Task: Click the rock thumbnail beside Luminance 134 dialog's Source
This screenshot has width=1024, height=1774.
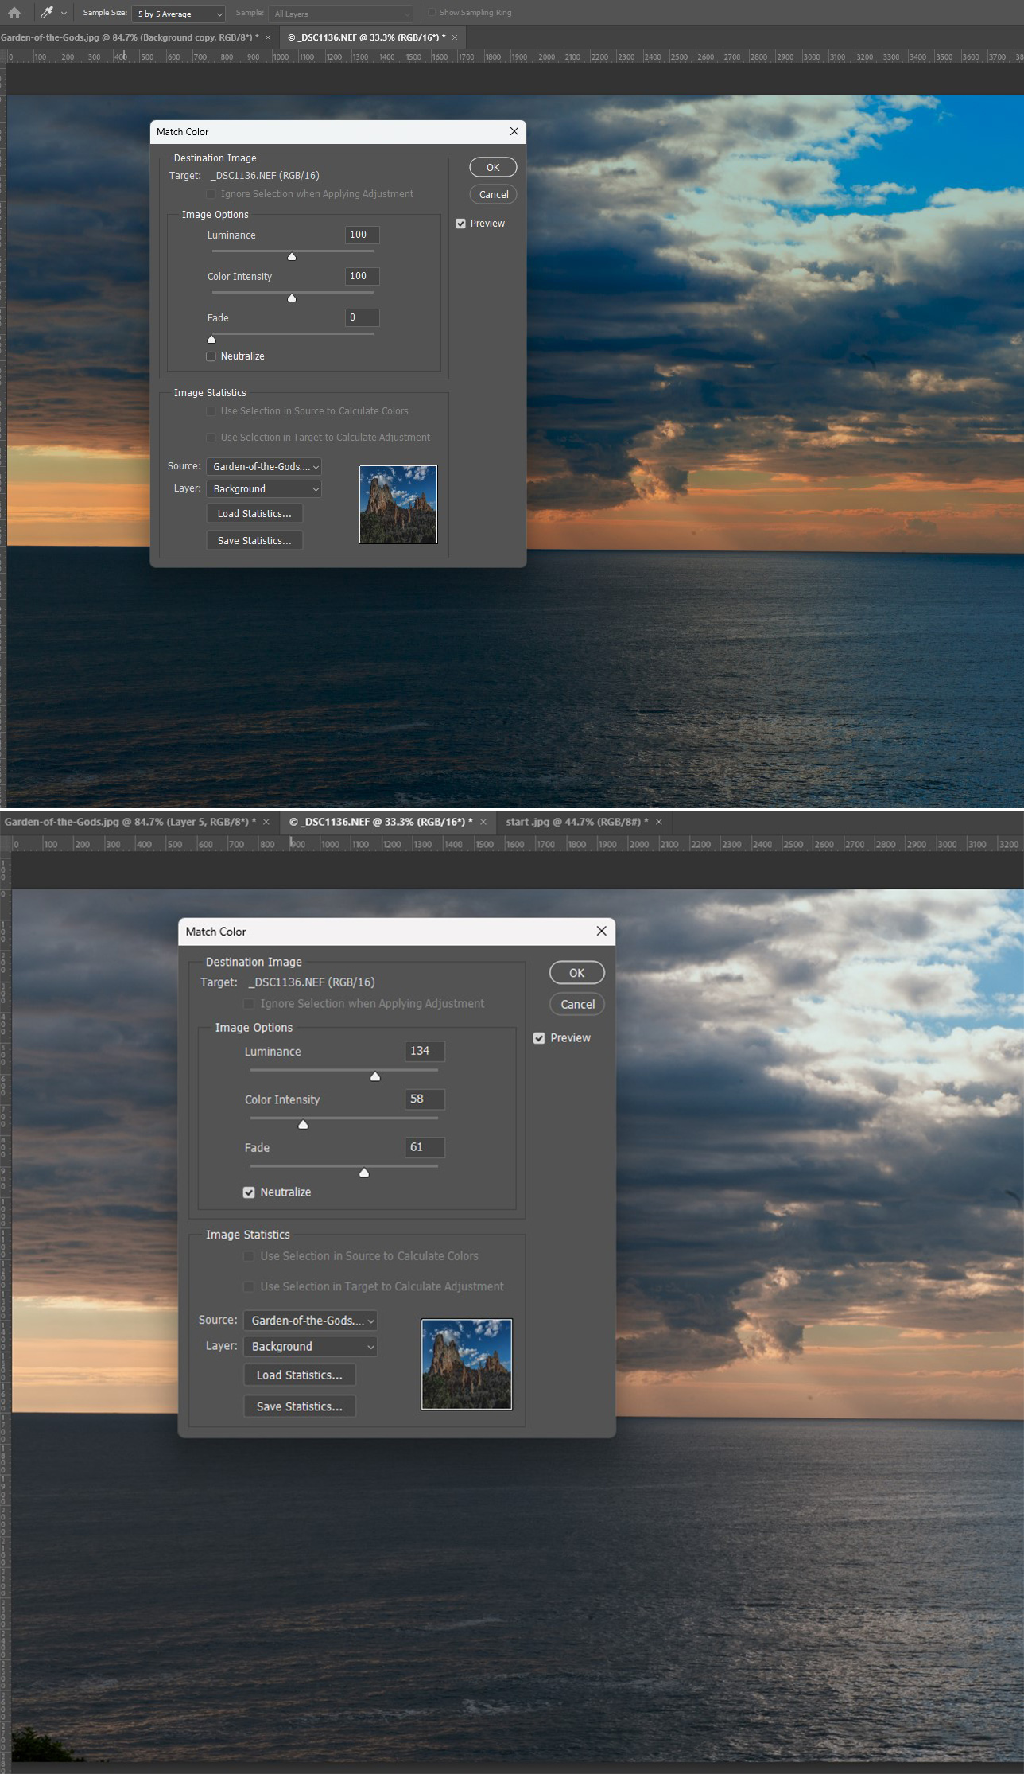Action: 466,1364
